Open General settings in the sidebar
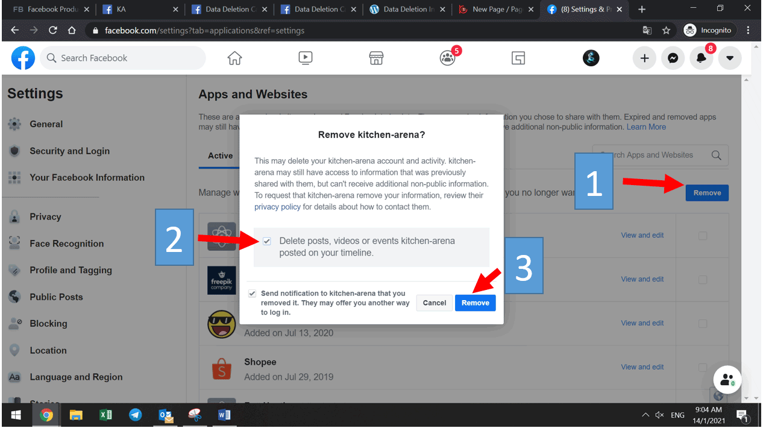Viewport: 763px width, 428px height. (x=46, y=124)
